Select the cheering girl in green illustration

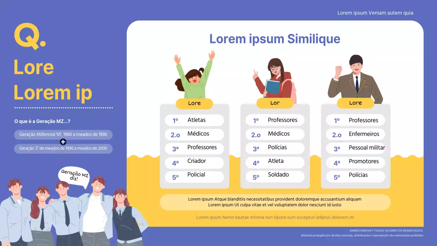195,75
